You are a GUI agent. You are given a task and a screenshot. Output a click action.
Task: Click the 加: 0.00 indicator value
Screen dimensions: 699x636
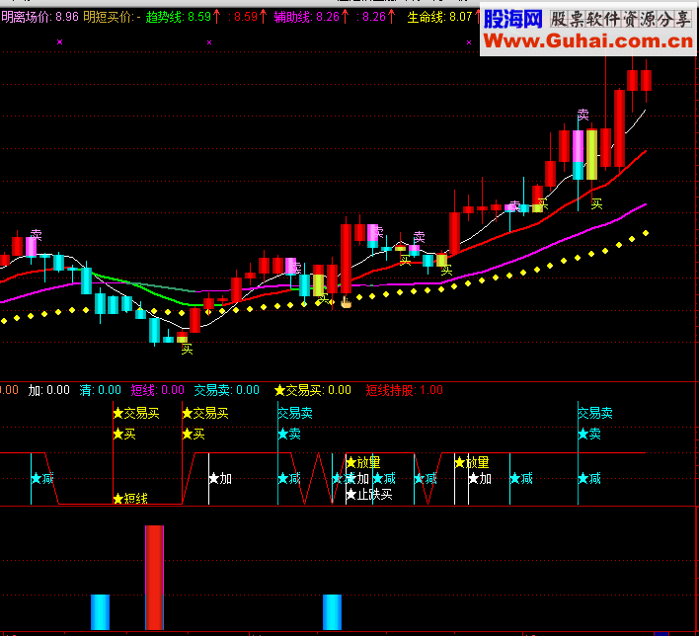[49, 390]
